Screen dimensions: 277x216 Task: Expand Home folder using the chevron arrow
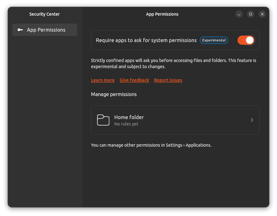[x=252, y=120]
